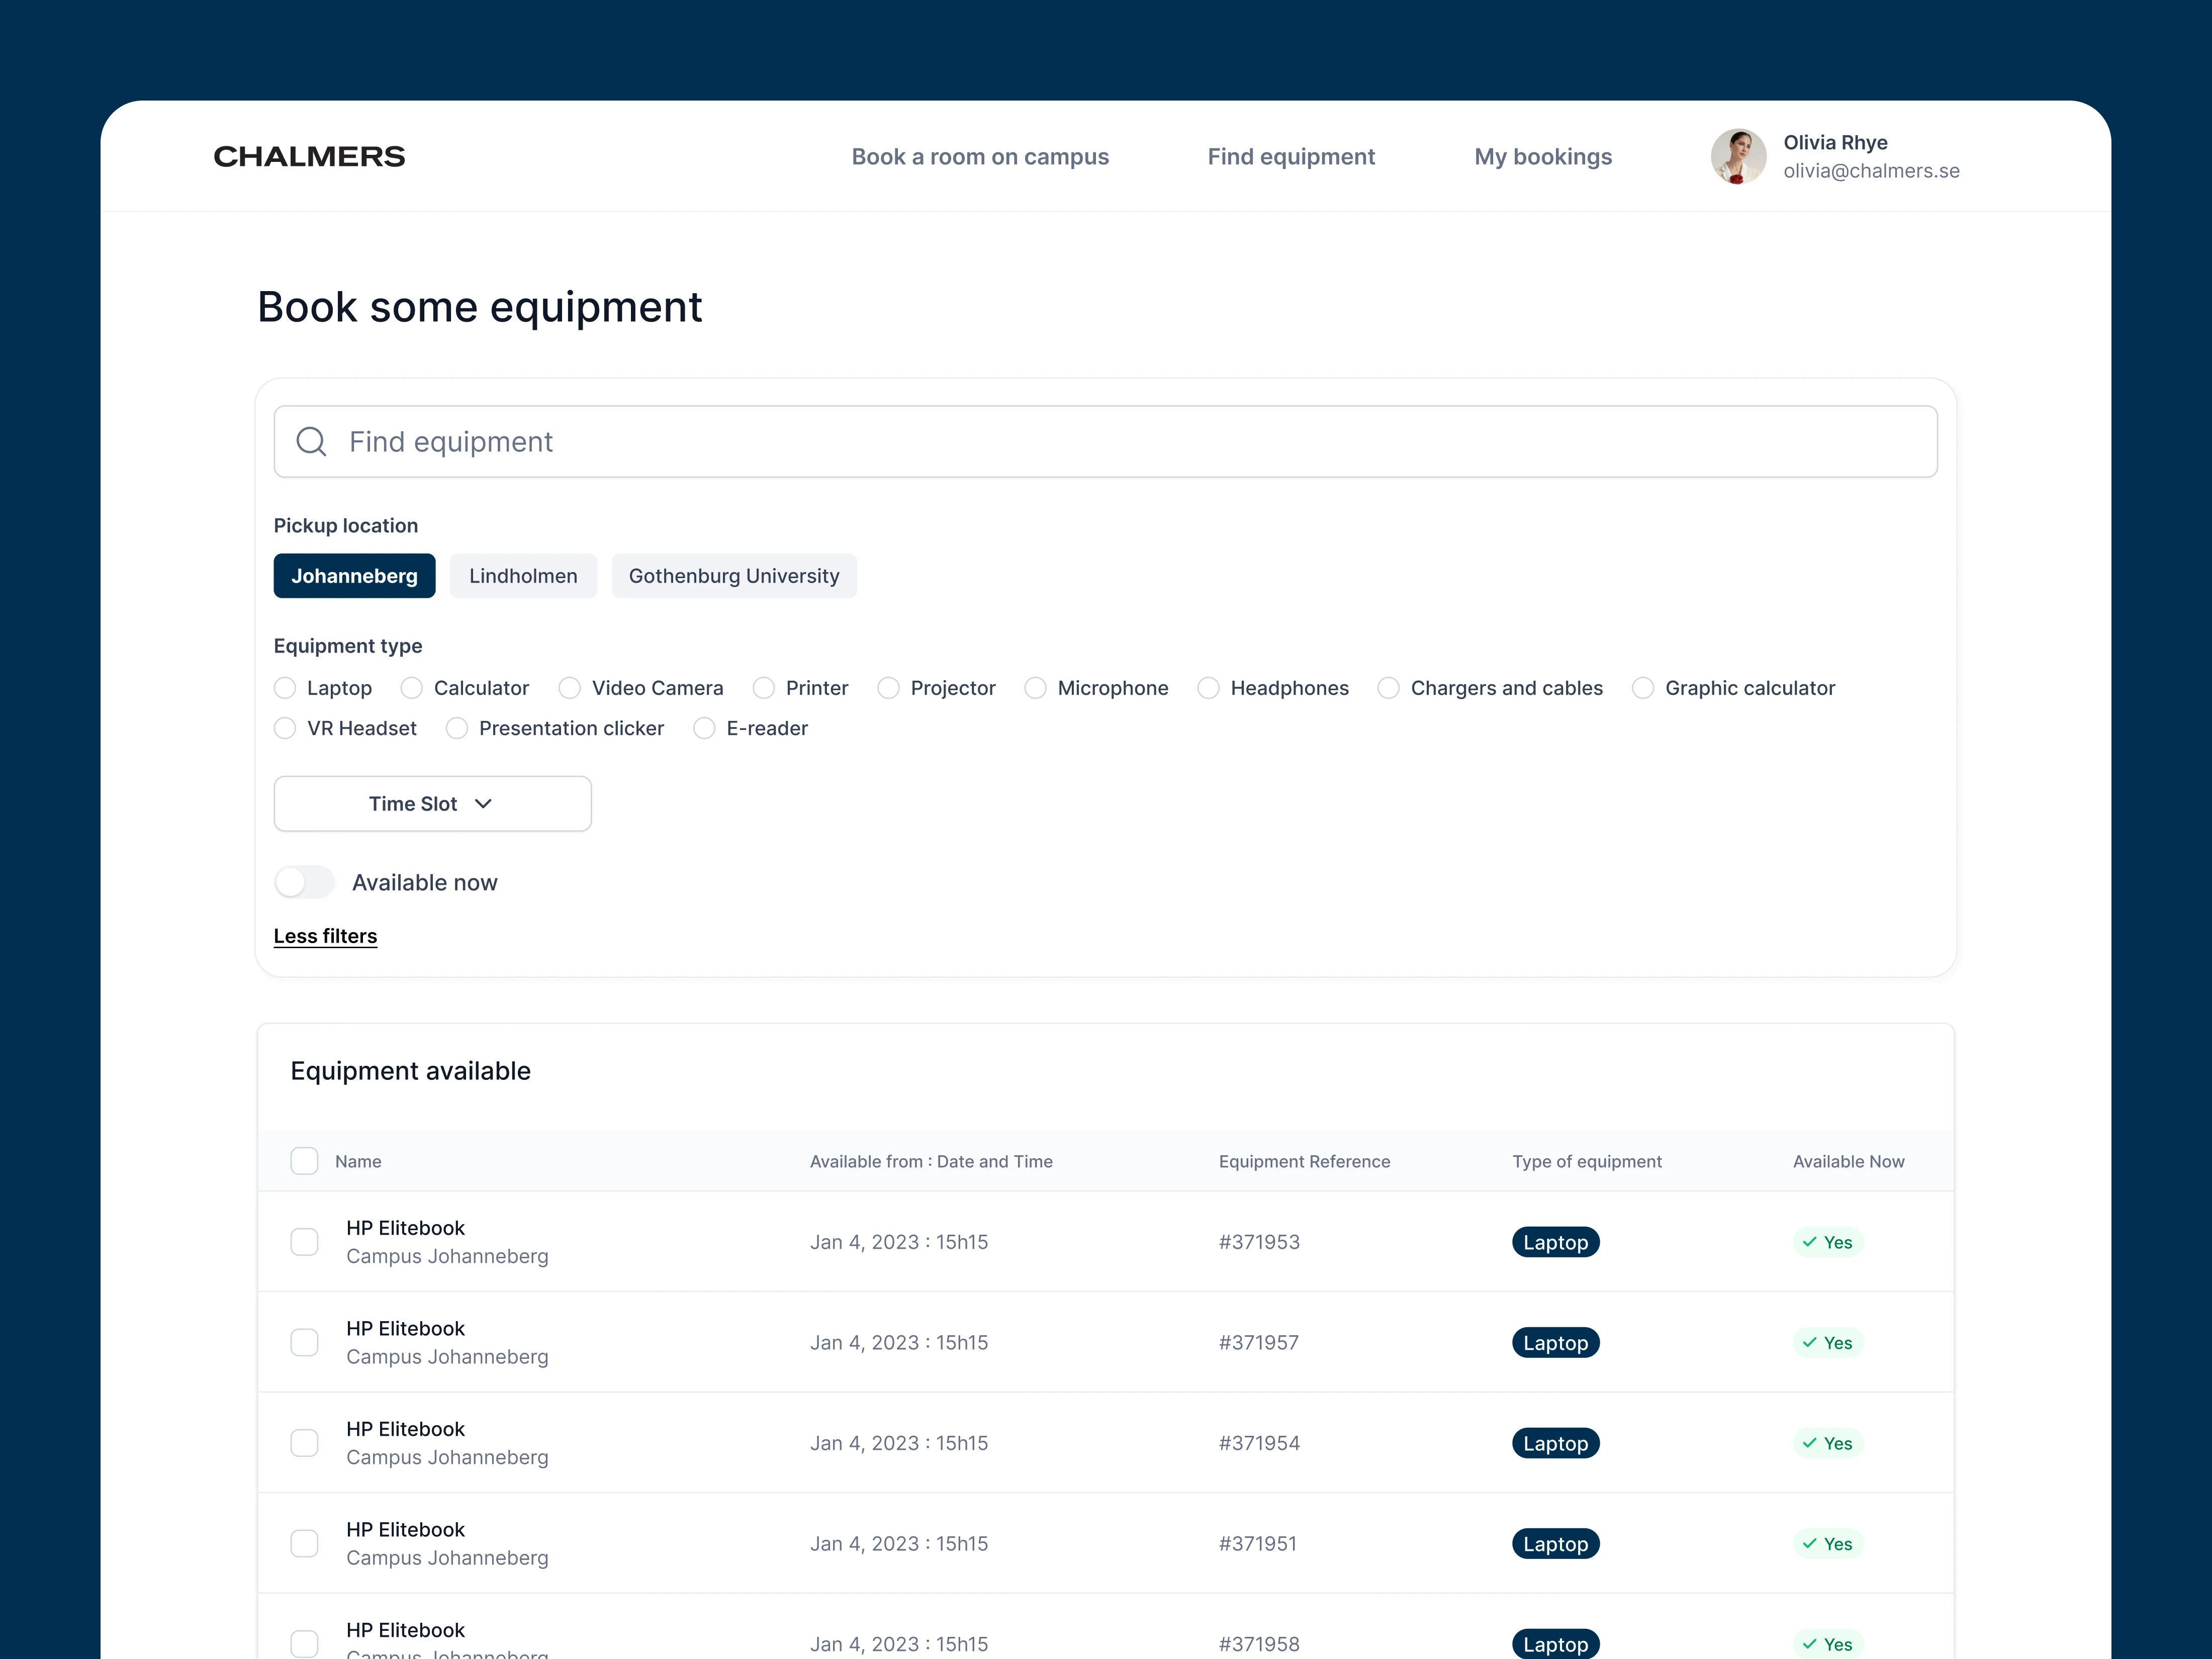The width and height of the screenshot is (2212, 1659).
Task: Click the Name column header
Action: click(x=358, y=1161)
